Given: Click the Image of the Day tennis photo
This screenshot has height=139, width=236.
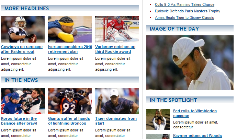Looking at the screenshot, I should 190,63.
